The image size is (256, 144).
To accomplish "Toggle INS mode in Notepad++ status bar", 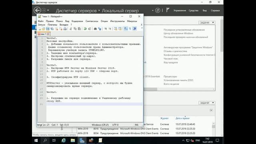I will (x=137, y=125).
